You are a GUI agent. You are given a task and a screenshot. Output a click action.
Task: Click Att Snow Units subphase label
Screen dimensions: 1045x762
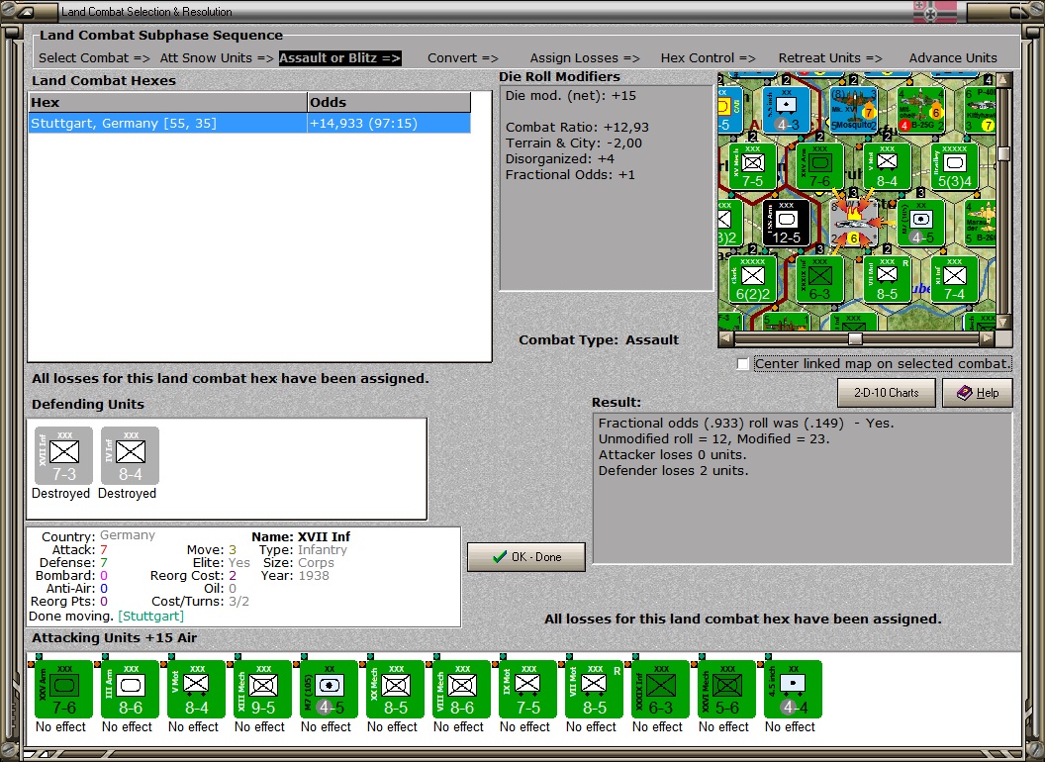click(x=217, y=58)
